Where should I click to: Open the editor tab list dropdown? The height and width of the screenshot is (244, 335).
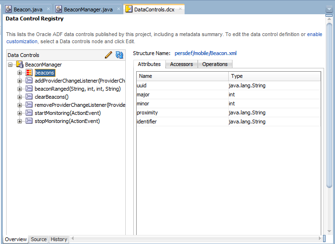coord(329,9)
